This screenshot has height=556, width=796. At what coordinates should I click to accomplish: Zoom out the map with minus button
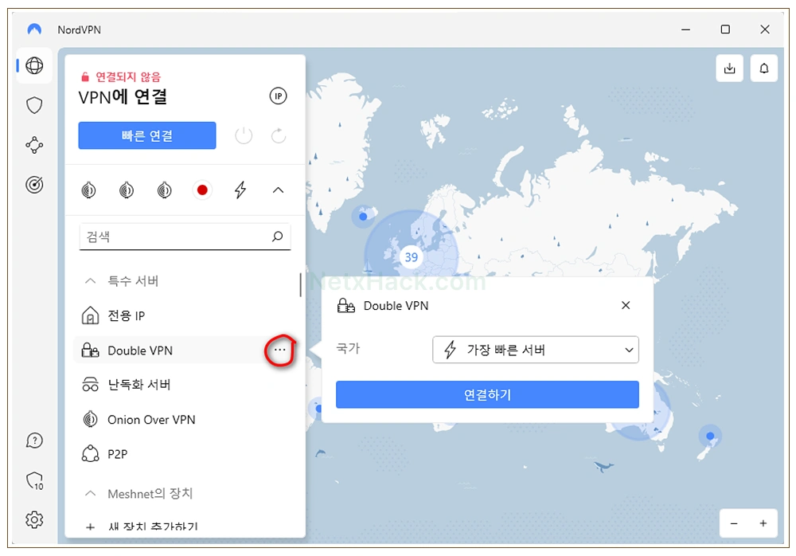coord(734,523)
